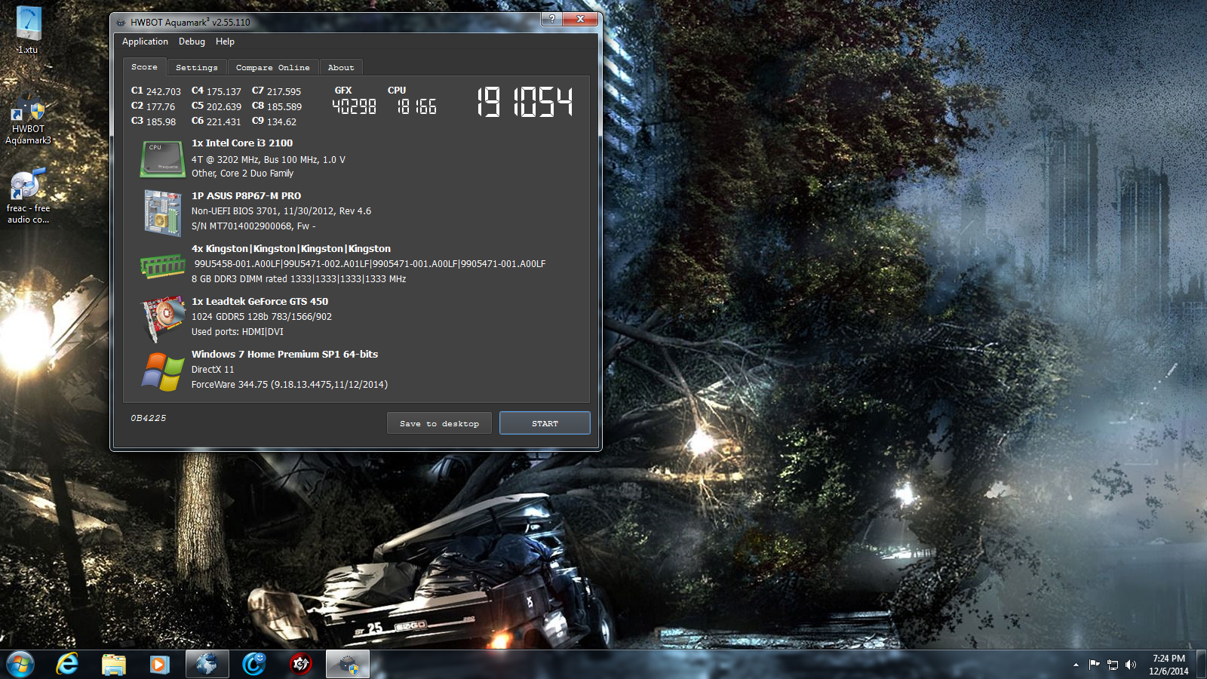Click the total score 191054
This screenshot has height=679, width=1207.
[525, 102]
